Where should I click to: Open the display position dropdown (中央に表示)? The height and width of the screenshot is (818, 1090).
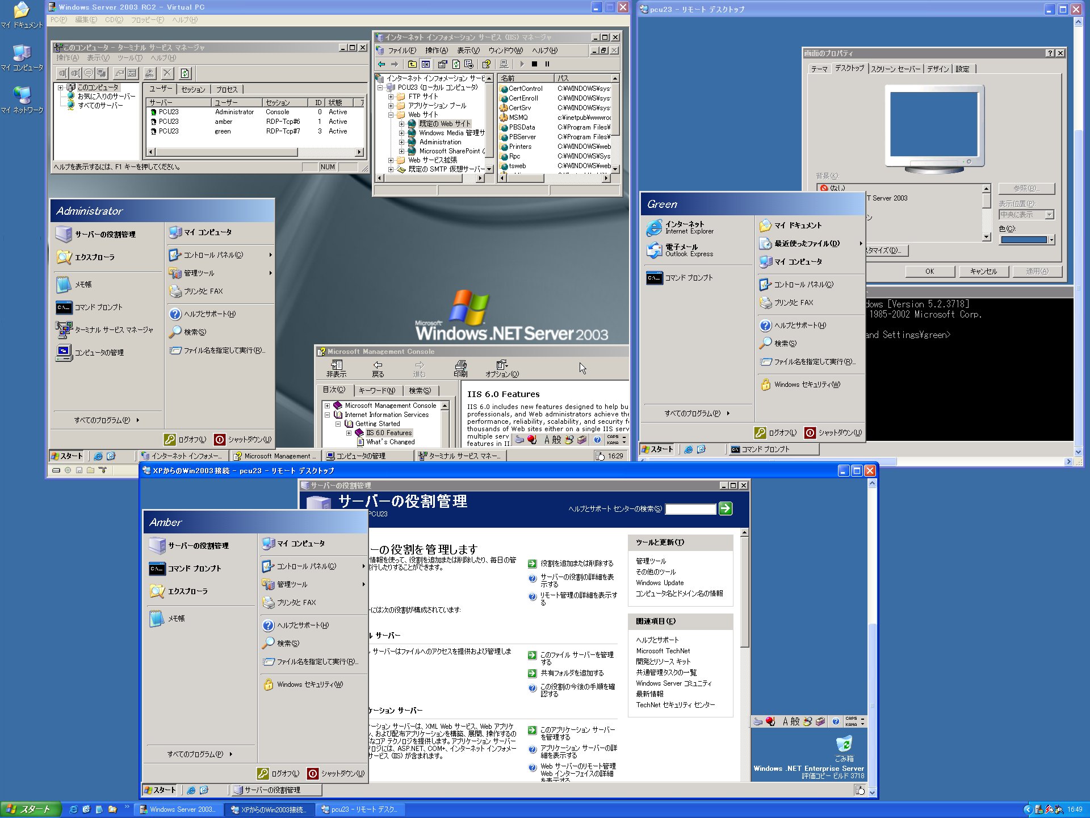tap(1049, 215)
